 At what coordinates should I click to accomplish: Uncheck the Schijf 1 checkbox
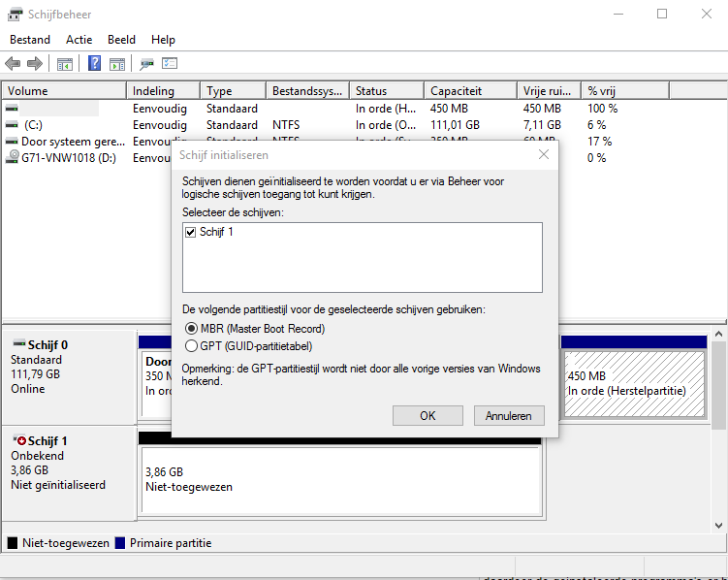point(190,232)
